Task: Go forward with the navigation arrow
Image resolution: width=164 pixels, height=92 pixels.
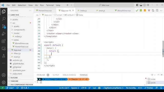Action: 71,5
